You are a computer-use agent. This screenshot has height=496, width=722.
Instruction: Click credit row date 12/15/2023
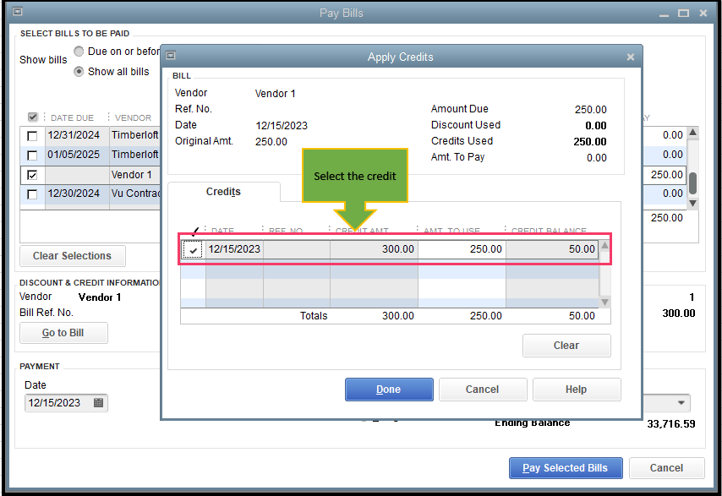pos(234,249)
